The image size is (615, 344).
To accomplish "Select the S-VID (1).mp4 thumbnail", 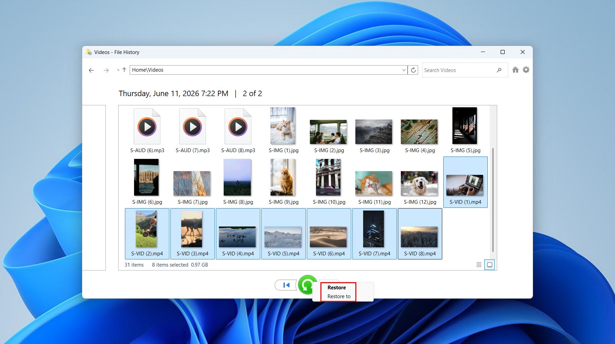I will (x=465, y=185).
